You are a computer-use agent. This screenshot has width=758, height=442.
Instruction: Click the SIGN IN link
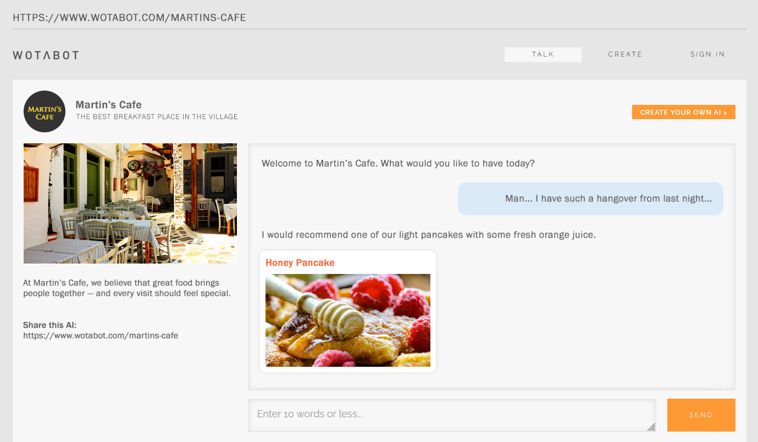[707, 54]
